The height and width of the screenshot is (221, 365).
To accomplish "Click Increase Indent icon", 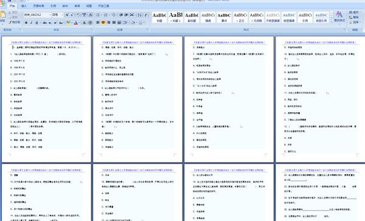I will click(126, 15).
